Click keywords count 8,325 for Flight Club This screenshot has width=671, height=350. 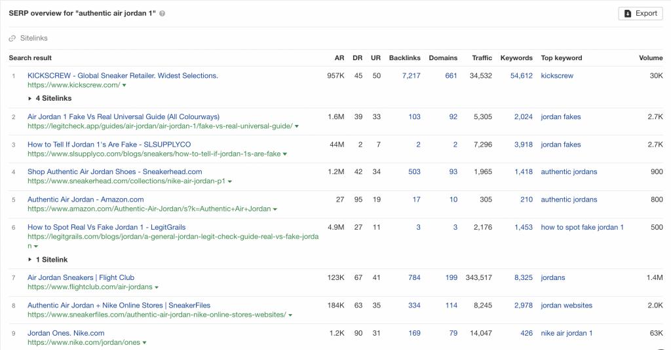pos(524,278)
